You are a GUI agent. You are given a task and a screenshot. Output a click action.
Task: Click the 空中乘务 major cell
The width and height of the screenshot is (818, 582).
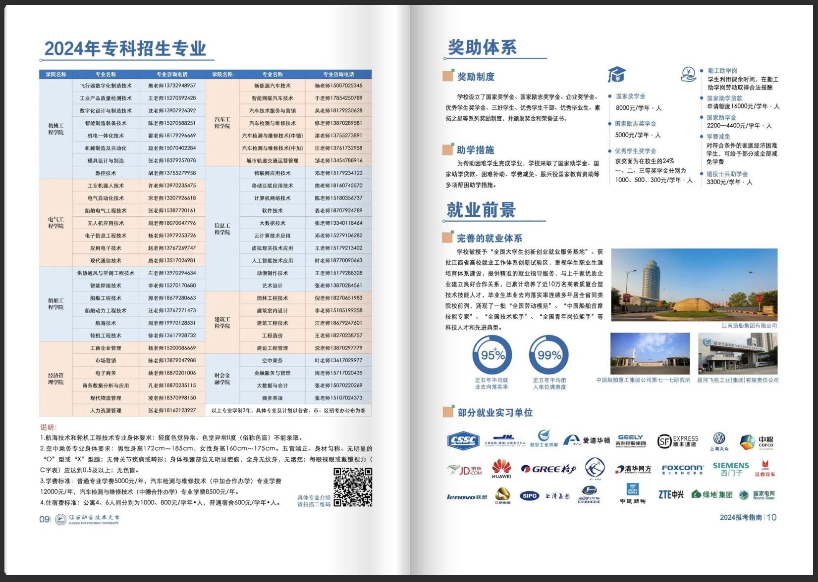[x=272, y=360]
